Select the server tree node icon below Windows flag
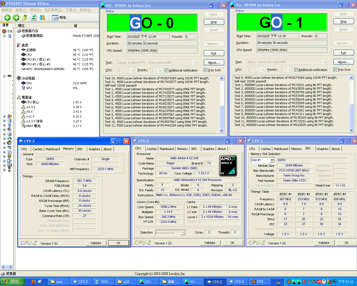This screenshot has width=357, height=286. [x=9, y=121]
